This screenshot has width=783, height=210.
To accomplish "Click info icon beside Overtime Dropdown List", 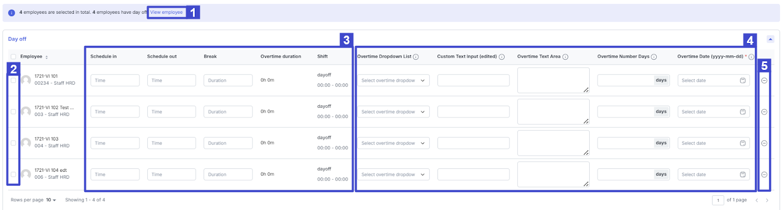I will click(x=416, y=57).
